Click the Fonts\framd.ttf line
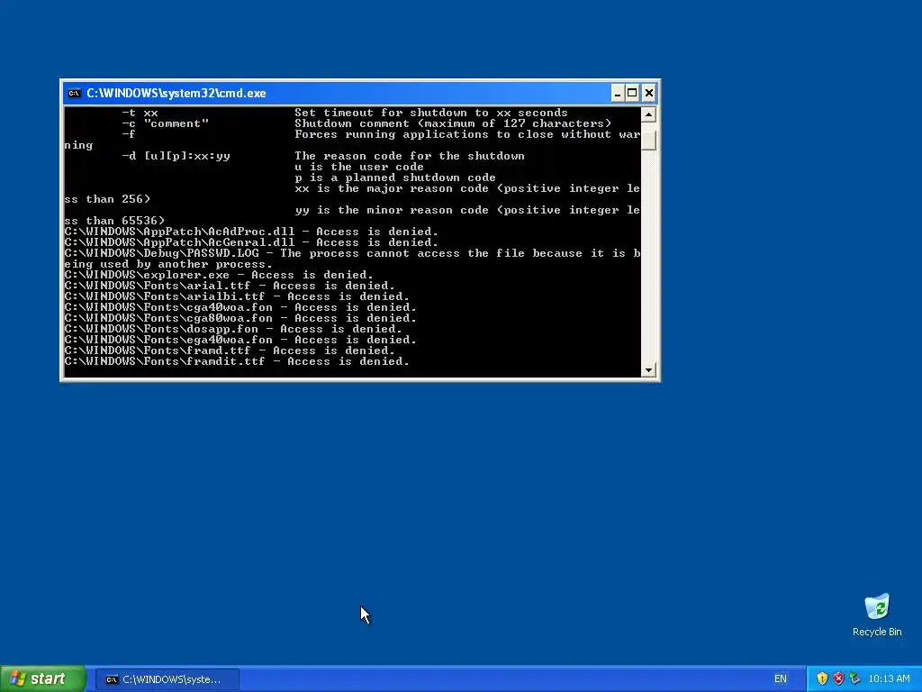 click(x=230, y=351)
